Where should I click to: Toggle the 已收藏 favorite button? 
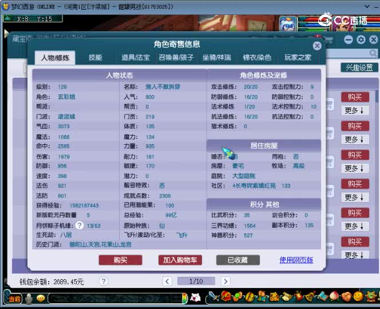pyautogui.click(x=237, y=260)
